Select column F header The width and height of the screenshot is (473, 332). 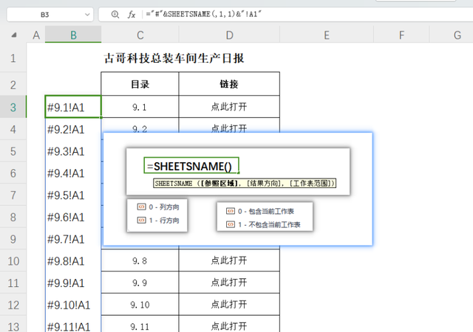coord(401,35)
